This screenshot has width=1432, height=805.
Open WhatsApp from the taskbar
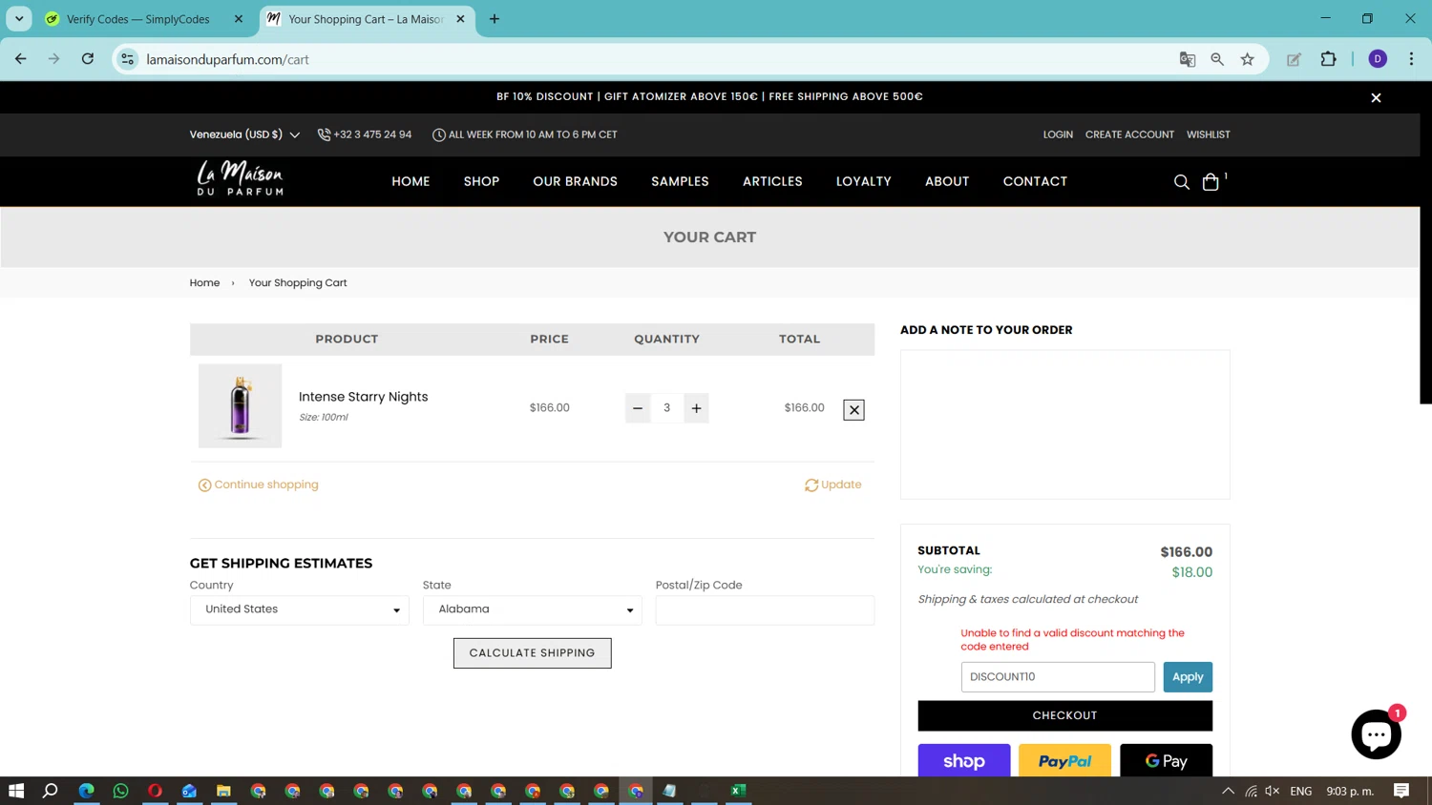click(x=120, y=791)
